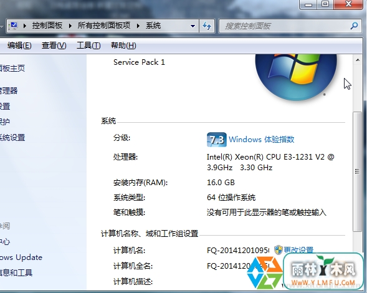Go to 所有控制面板项 breadcrumb
Viewport: 367px width, 293px height.
click(104, 26)
